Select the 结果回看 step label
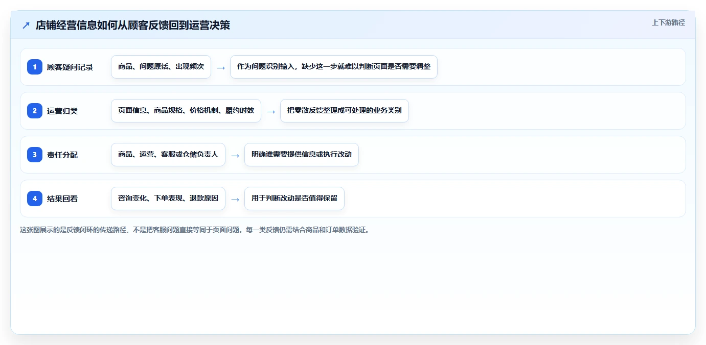The width and height of the screenshot is (706, 345). point(62,199)
